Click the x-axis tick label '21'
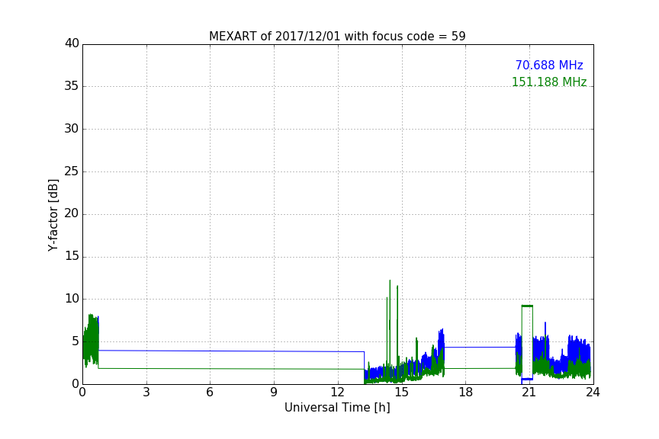Viewport: 659px width, 439px height. pos(529,393)
